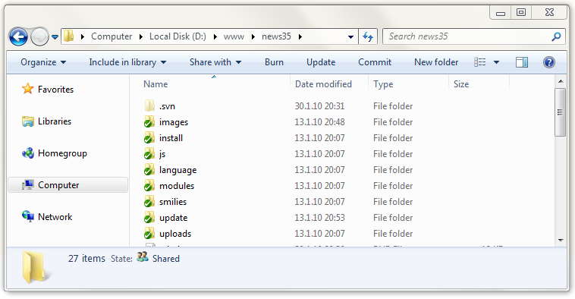Open address bar previous locations dropdown
The width and height of the screenshot is (575, 299).
(x=350, y=36)
